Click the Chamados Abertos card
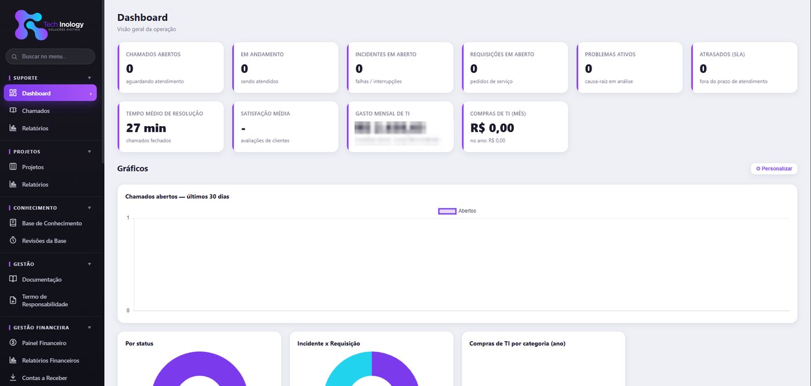 pos(170,68)
